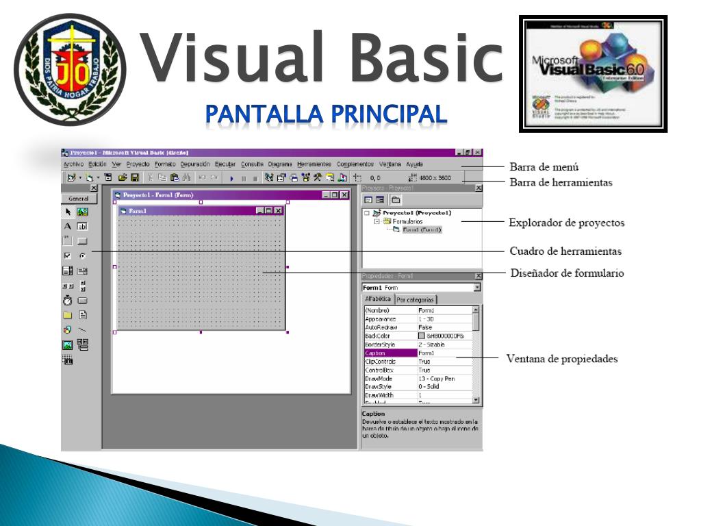
Task: Click View Object icon in Project Explorer
Action: tap(380, 200)
